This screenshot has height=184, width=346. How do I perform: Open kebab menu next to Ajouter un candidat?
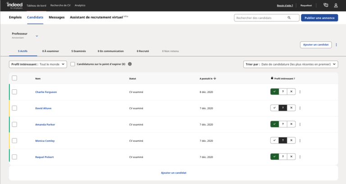[x=336, y=45]
